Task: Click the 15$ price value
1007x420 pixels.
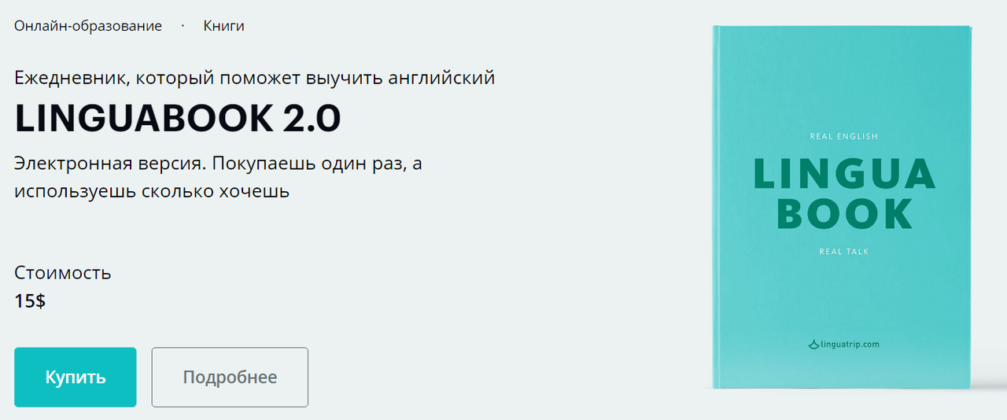Action: [30, 300]
